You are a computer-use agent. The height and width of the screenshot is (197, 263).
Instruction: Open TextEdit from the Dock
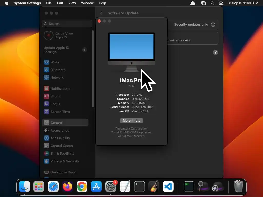tap(125, 186)
